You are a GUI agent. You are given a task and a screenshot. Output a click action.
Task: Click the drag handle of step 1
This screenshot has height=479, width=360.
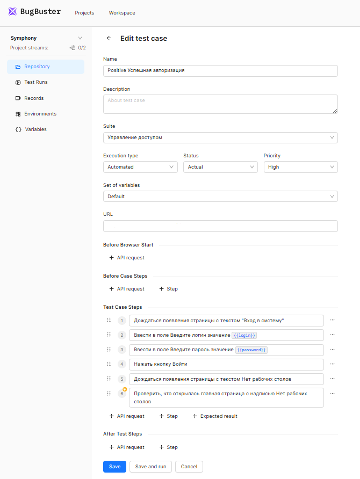[x=109, y=320]
